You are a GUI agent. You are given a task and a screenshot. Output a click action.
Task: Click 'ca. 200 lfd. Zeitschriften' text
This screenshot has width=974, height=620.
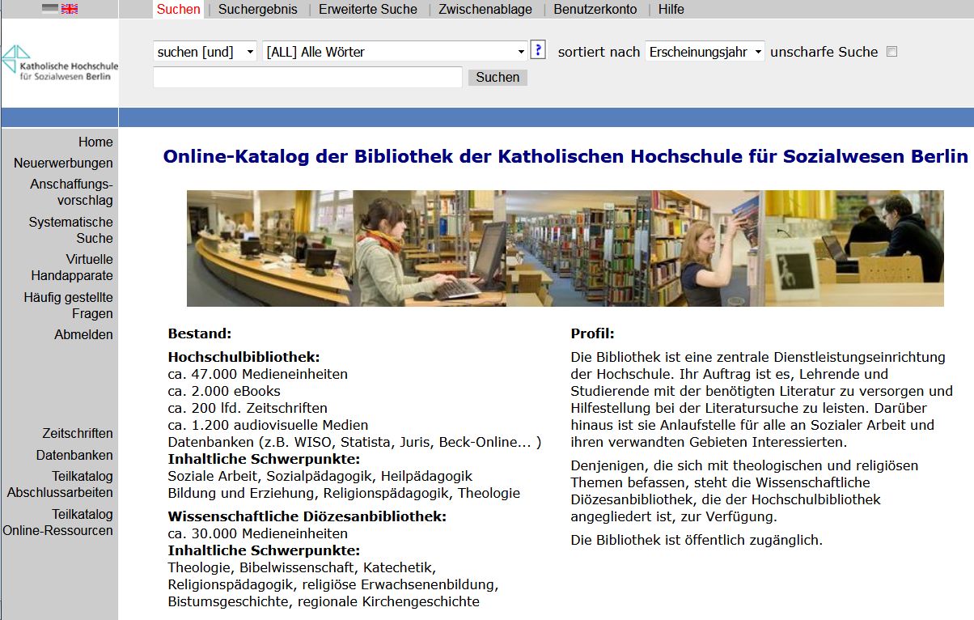(248, 408)
